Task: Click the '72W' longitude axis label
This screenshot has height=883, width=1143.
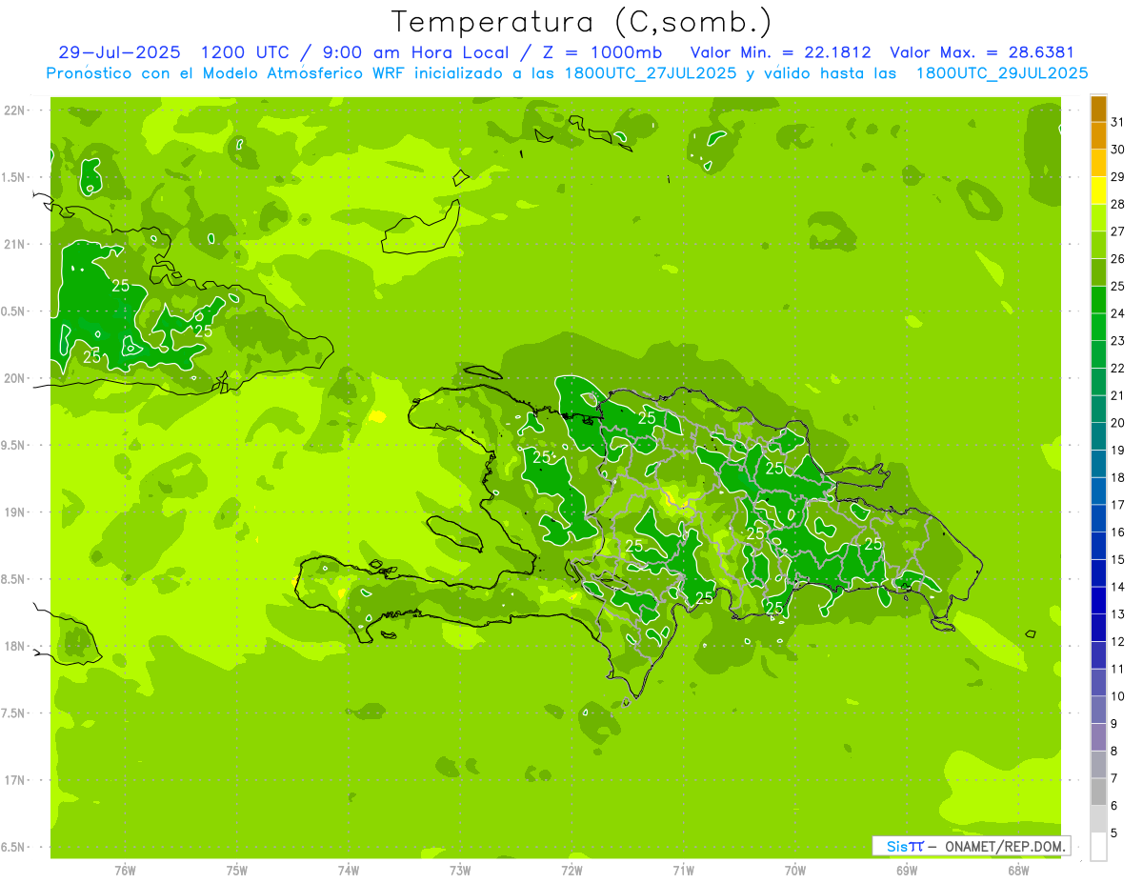Action: coord(571,871)
